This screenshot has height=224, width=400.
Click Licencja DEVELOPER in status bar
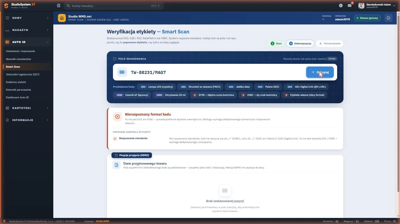97,221
